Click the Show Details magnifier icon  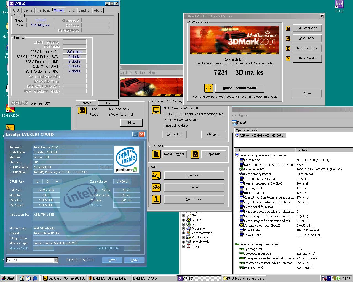[288, 59]
